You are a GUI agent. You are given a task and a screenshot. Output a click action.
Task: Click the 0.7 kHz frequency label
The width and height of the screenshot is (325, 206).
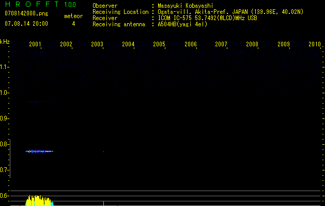pyautogui.click(x=4, y=170)
